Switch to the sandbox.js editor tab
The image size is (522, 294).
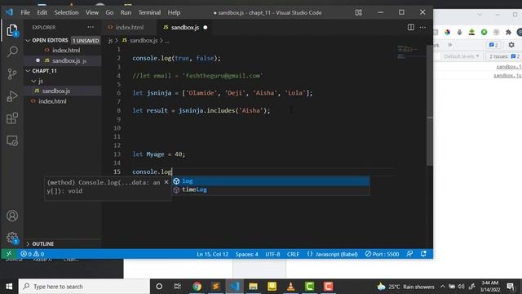click(x=185, y=27)
